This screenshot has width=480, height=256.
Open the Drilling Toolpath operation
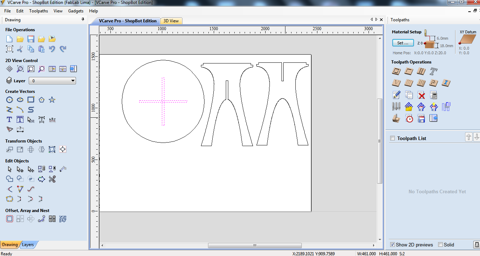click(421, 72)
